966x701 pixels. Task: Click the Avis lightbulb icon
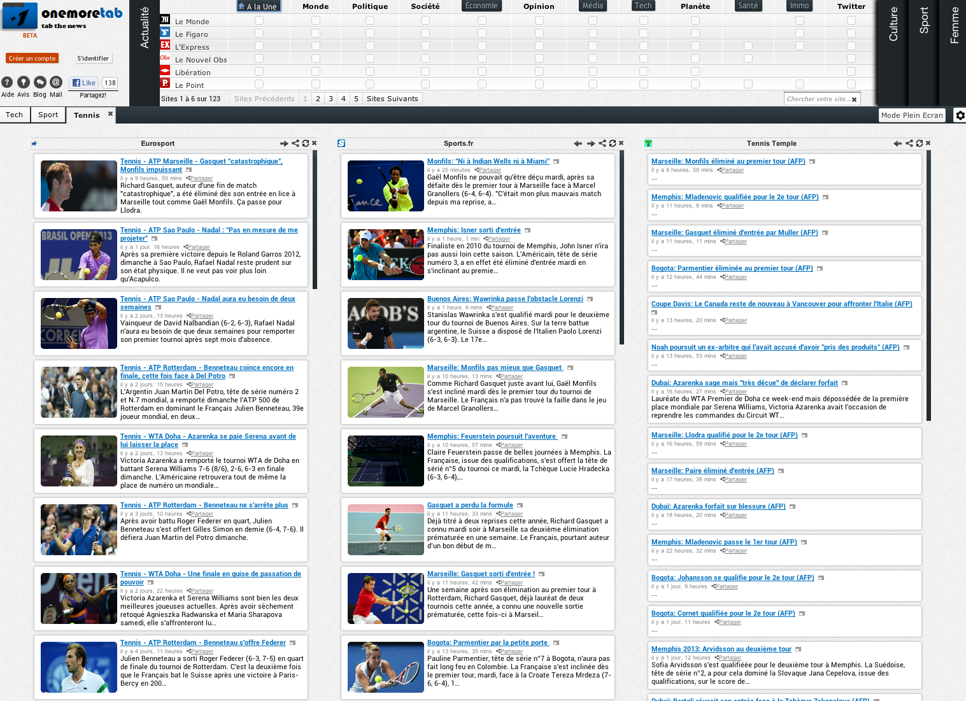24,82
